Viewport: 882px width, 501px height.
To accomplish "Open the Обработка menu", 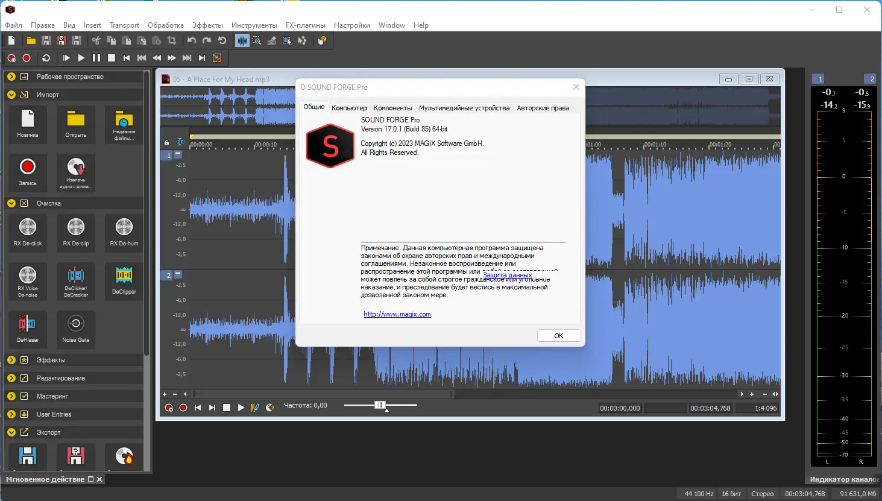I will (x=165, y=25).
